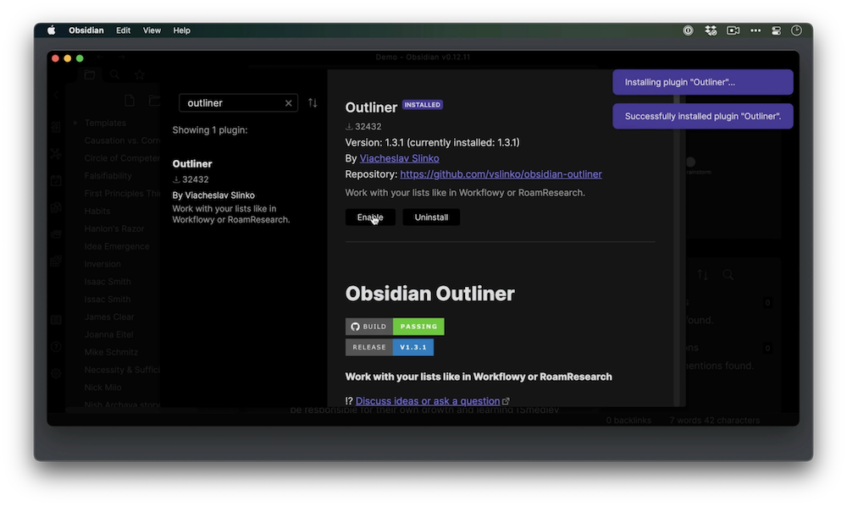Open the Inversion note
The height and width of the screenshot is (506, 847).
(102, 264)
